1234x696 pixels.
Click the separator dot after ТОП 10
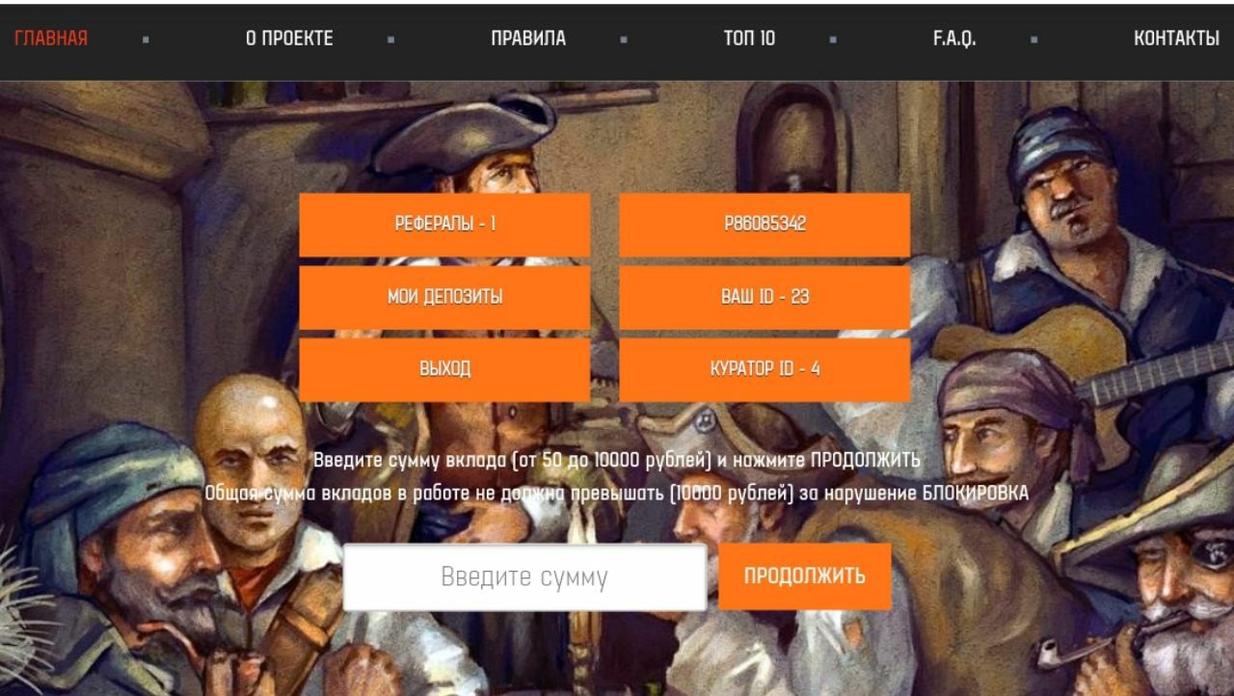coord(832,40)
